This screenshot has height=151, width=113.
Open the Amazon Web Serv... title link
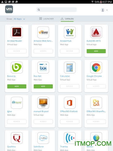[x=43, y=41]
